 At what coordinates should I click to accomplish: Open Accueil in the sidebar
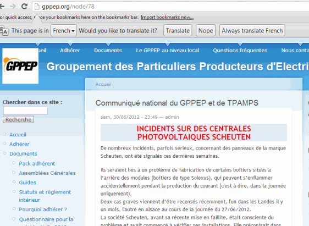(18, 135)
